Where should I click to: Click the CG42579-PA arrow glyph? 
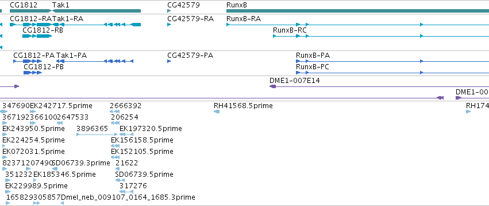(x=169, y=61)
